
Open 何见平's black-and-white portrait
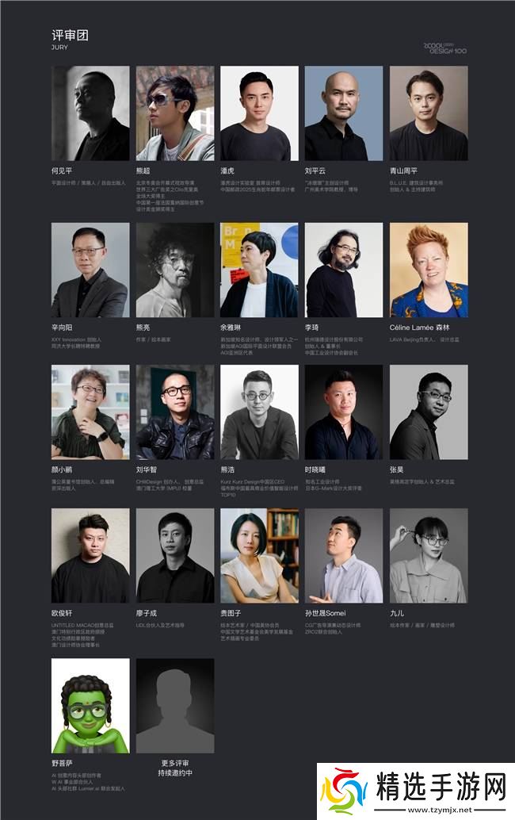pyautogui.click(x=90, y=113)
